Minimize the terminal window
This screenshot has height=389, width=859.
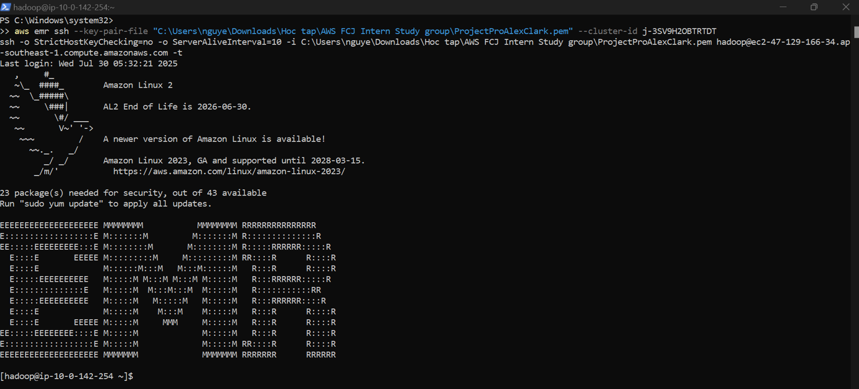tap(783, 7)
